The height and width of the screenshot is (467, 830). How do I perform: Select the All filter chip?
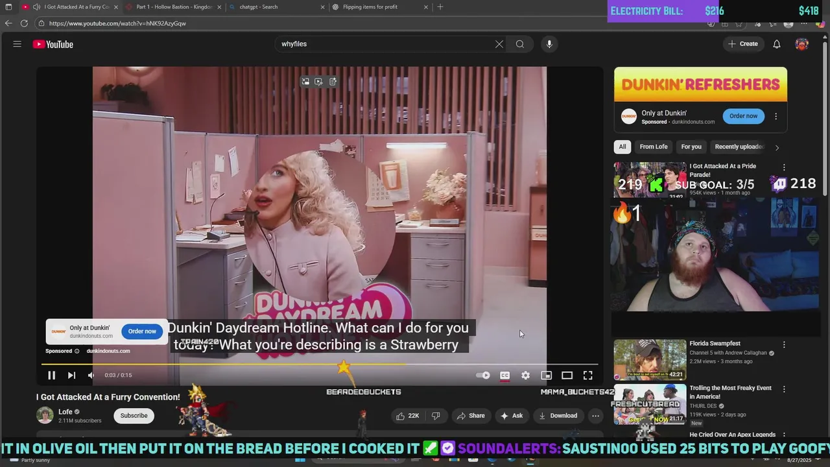(x=622, y=147)
